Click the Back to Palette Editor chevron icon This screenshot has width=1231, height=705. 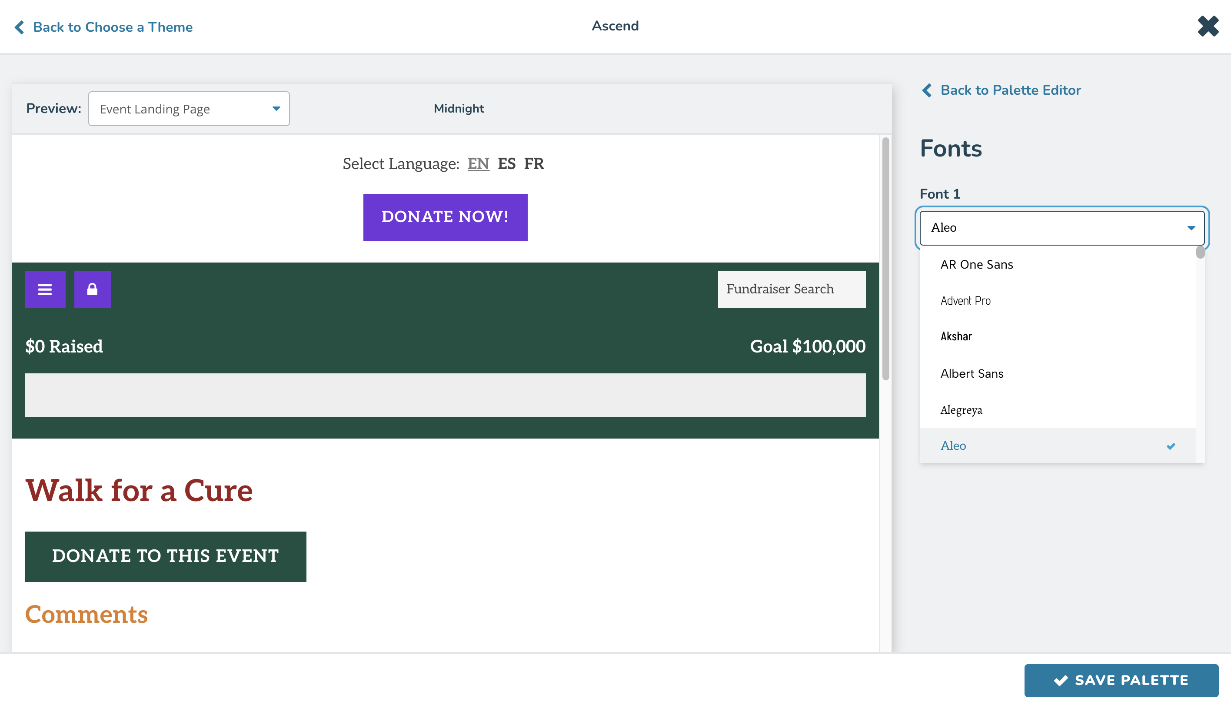pos(927,90)
